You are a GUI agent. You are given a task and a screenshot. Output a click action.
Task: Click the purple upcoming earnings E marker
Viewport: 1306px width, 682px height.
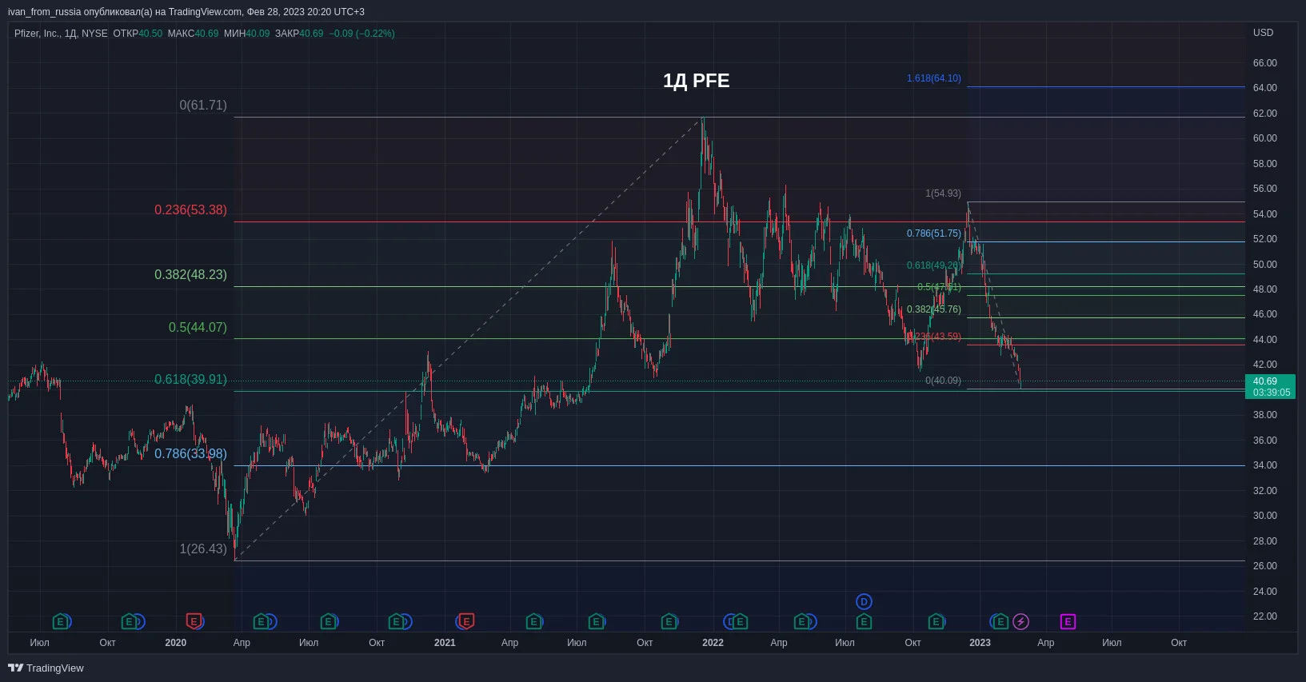(x=1068, y=621)
